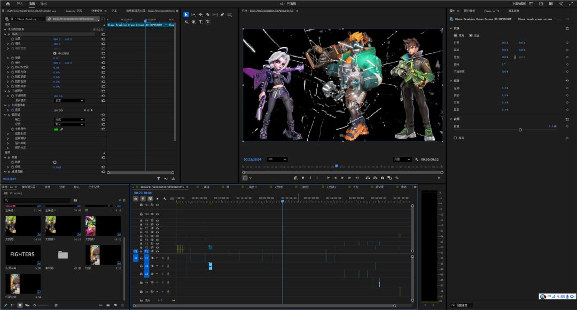Toggle the A2 track target button
This screenshot has width=577, height=310.
(146, 266)
